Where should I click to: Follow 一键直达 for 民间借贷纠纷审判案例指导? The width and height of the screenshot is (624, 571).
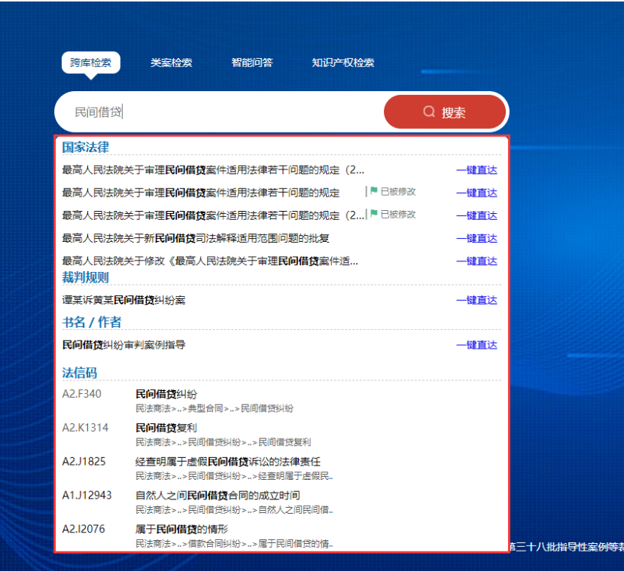(x=476, y=345)
